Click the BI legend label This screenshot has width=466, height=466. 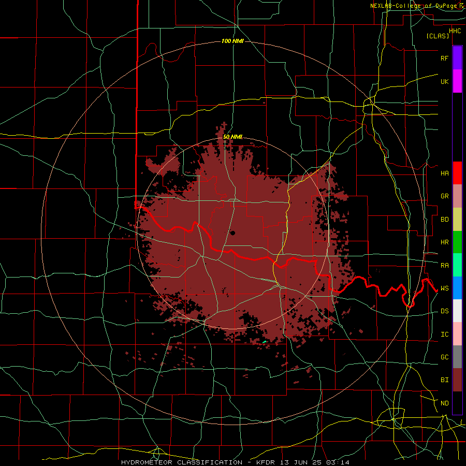click(444, 380)
